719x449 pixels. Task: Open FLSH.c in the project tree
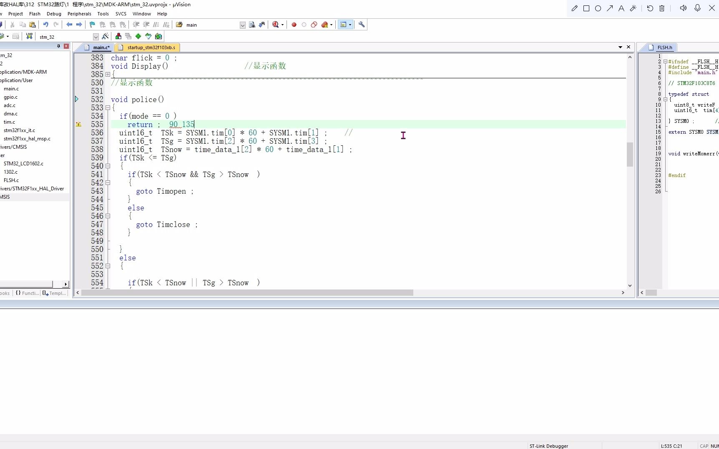pyautogui.click(x=11, y=180)
